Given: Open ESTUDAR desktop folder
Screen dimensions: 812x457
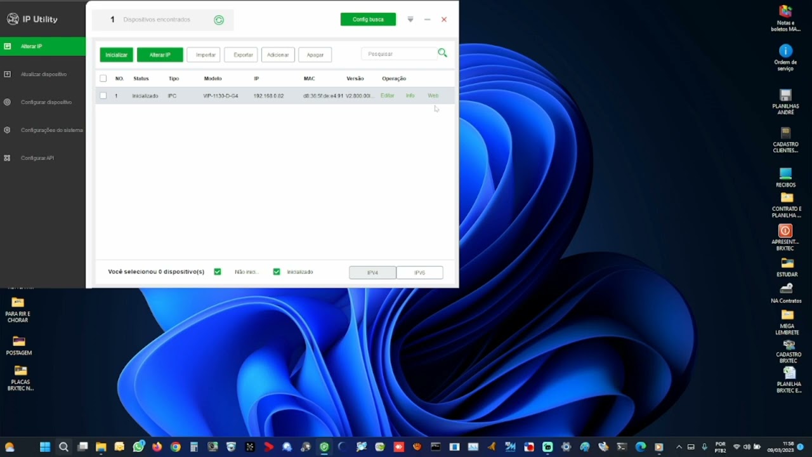Looking at the screenshot, I should [x=787, y=267].
